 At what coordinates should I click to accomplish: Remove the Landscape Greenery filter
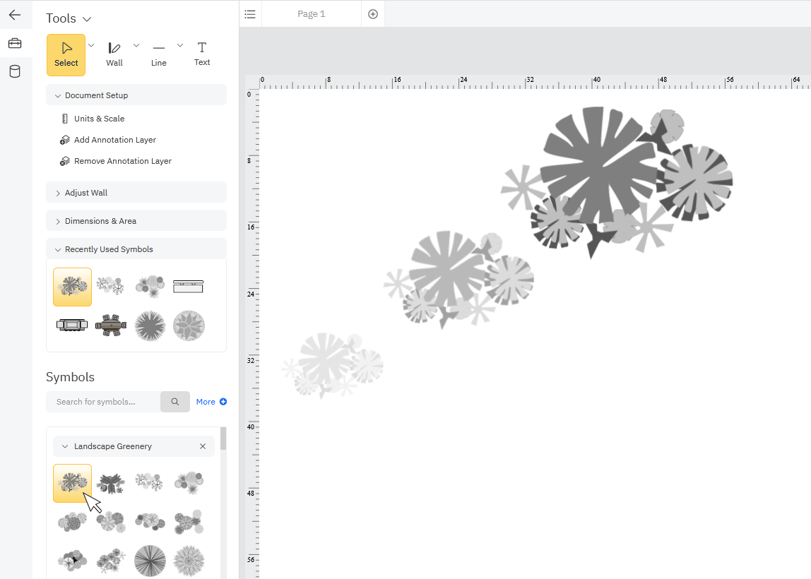(x=203, y=446)
